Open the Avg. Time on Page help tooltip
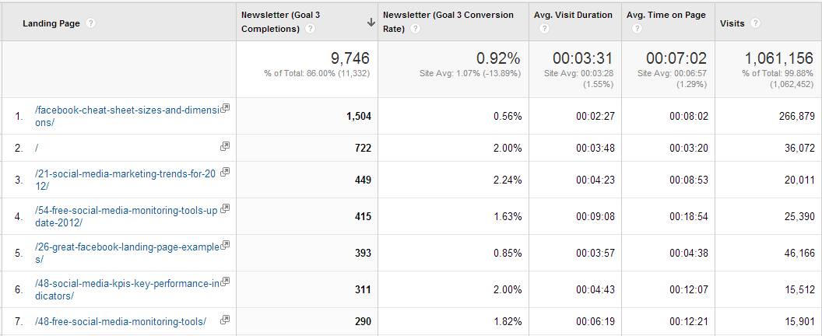Screen dimensions: 822x336 [637, 30]
